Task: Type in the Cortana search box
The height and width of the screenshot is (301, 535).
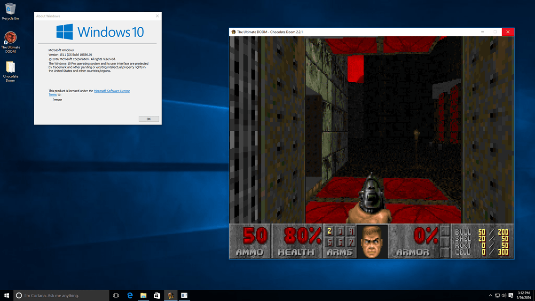Action: [x=61, y=295]
